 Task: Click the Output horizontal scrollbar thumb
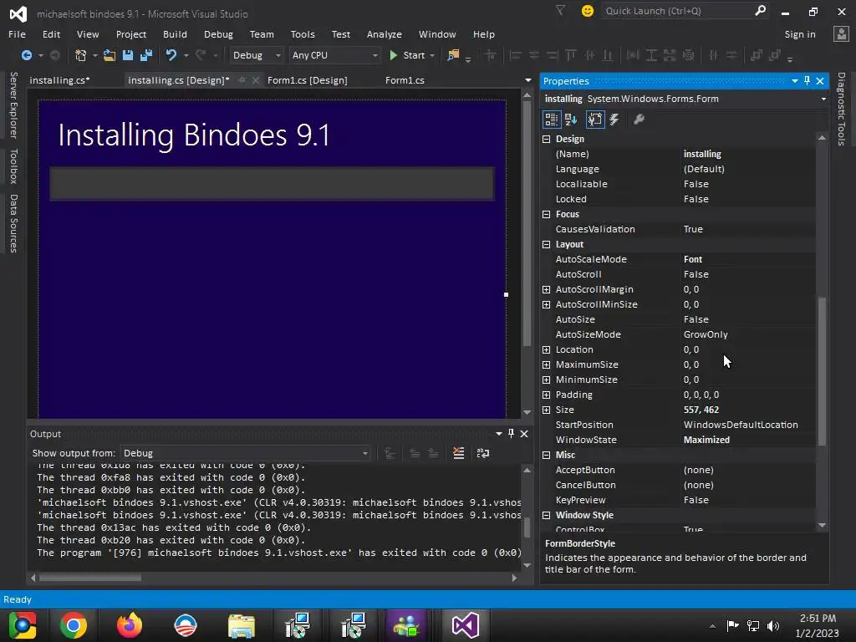90,578
